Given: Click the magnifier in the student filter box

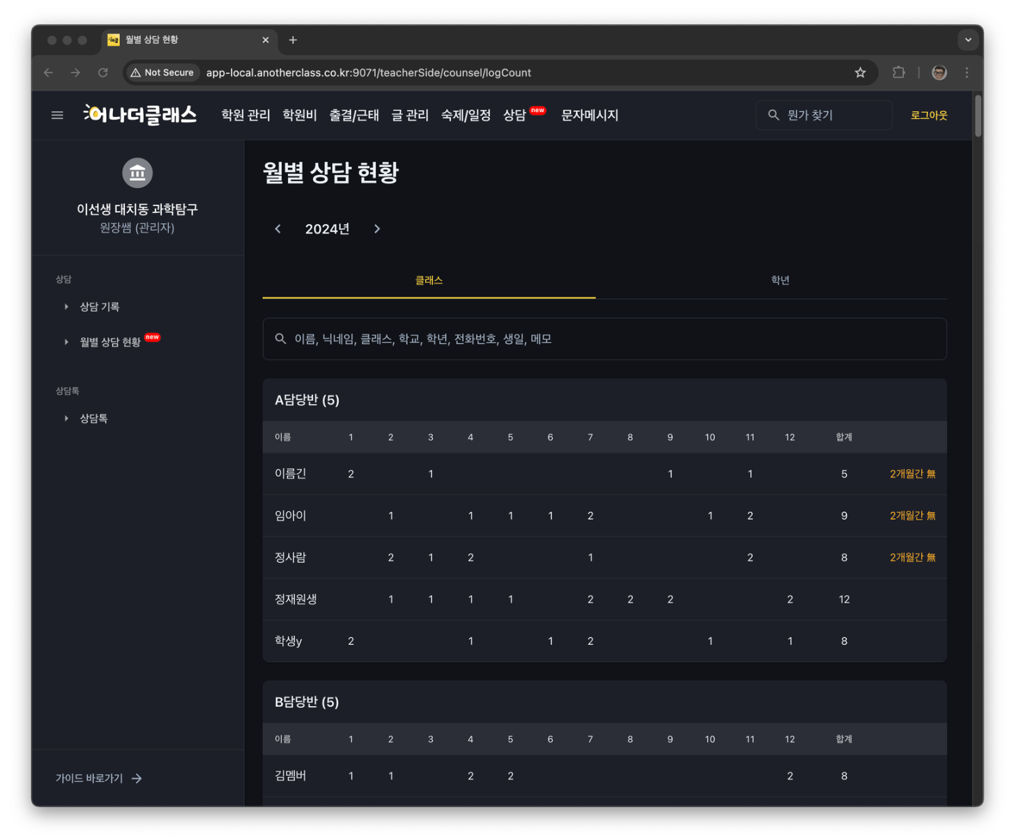Looking at the screenshot, I should 280,339.
